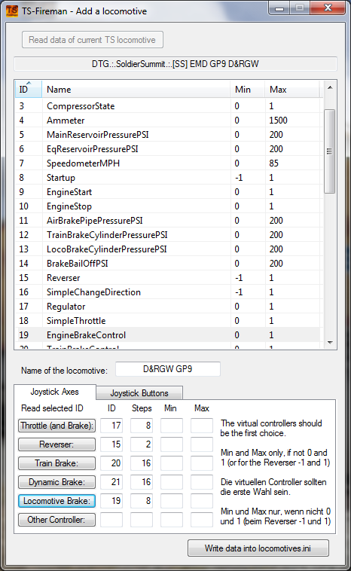Click the Throttle Min field
The width and height of the screenshot is (351, 571).
pos(172,426)
